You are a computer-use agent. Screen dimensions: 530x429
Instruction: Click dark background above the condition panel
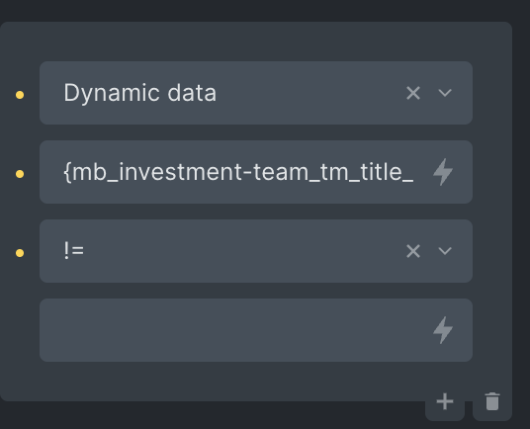[x=265, y=10]
